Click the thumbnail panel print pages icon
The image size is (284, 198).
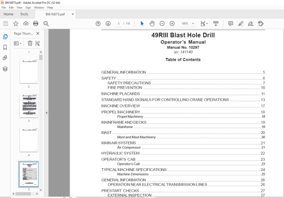pos(37,43)
